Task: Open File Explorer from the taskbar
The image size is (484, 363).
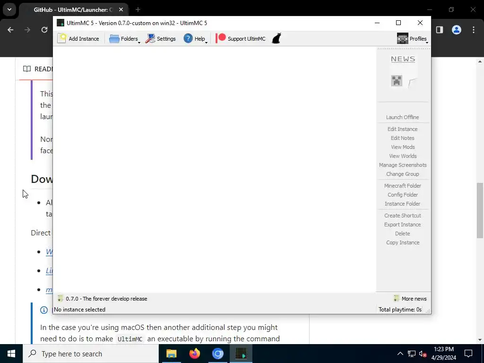Action: [x=171, y=354]
